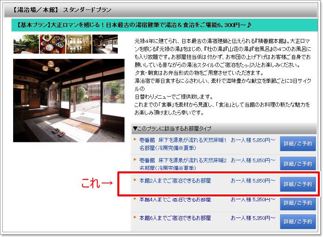
Task: Open 本館2人までご宿泊できるお部屋 link
Action: tap(175, 181)
